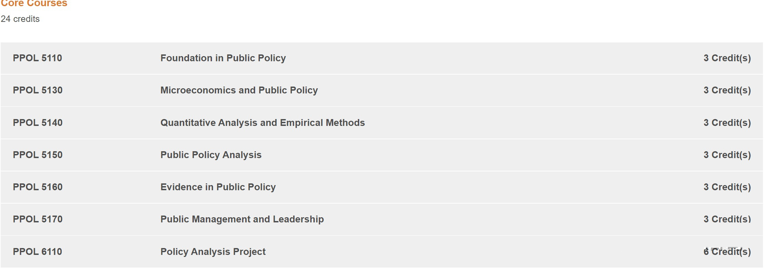Open the PPOL 5110 course code
This screenshot has width=765, height=272.
click(37, 58)
